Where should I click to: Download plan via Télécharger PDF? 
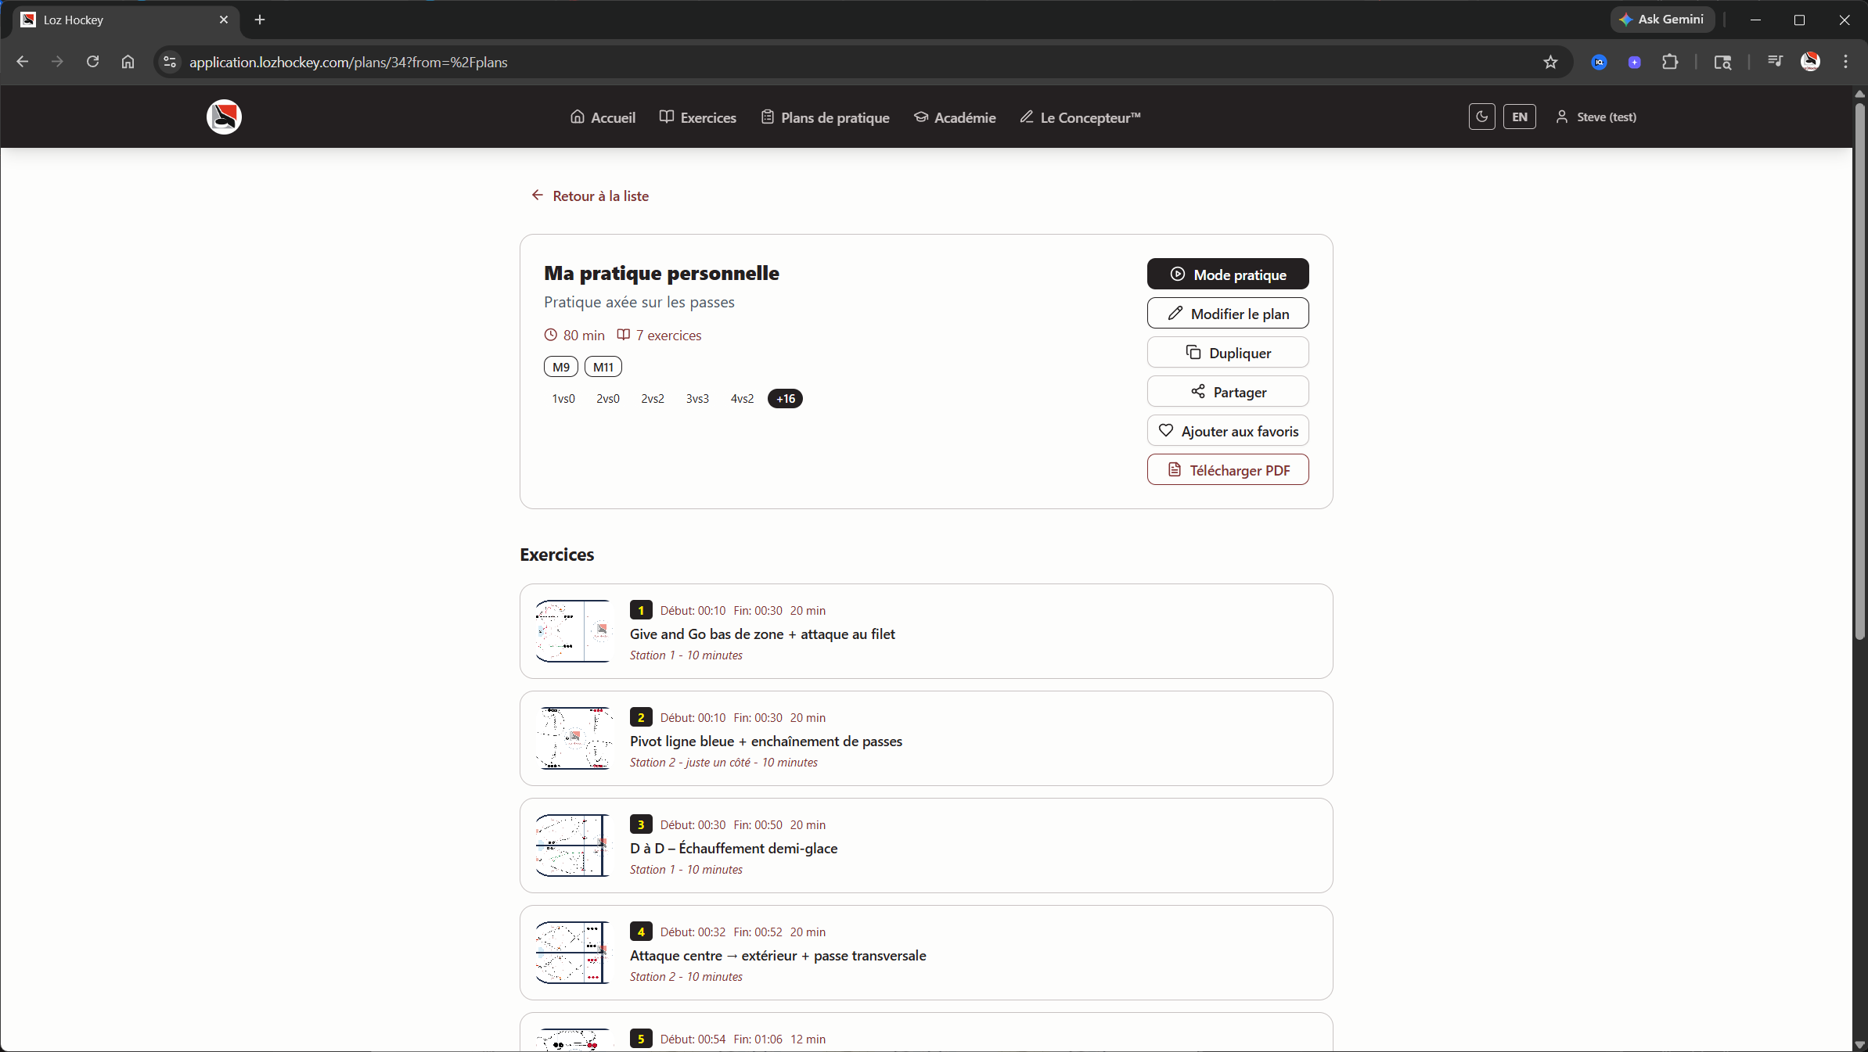pyautogui.click(x=1227, y=470)
